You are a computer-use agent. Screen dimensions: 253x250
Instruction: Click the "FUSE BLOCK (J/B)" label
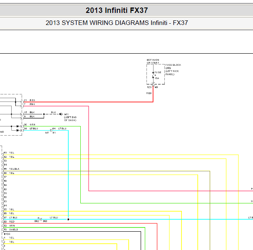pyautogui.click(x=173, y=66)
